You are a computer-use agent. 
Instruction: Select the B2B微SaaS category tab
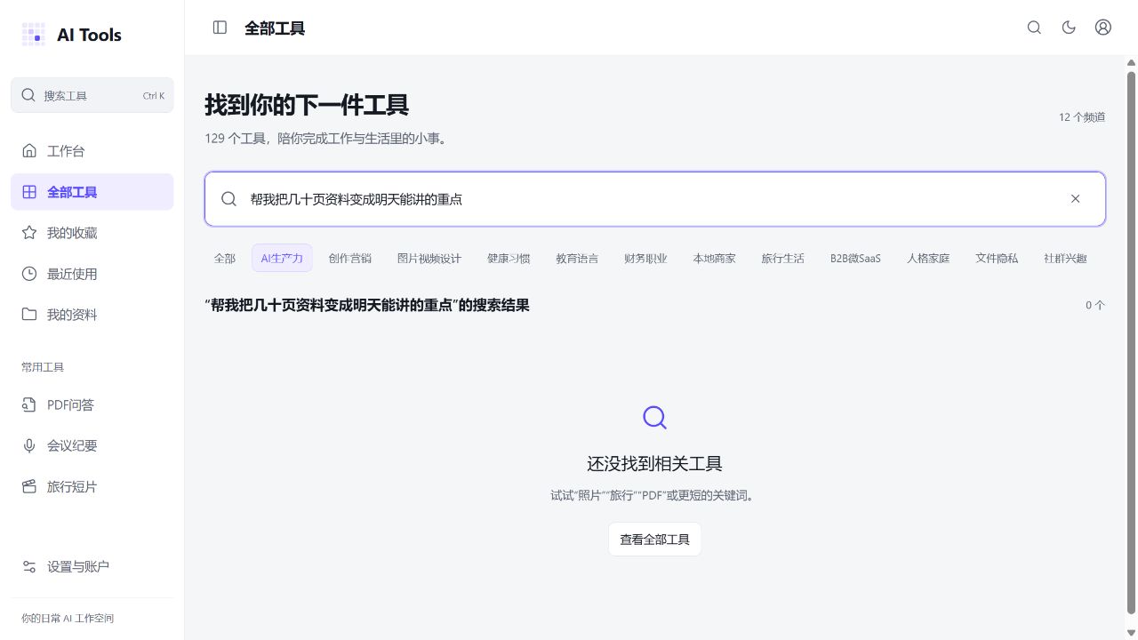point(855,259)
